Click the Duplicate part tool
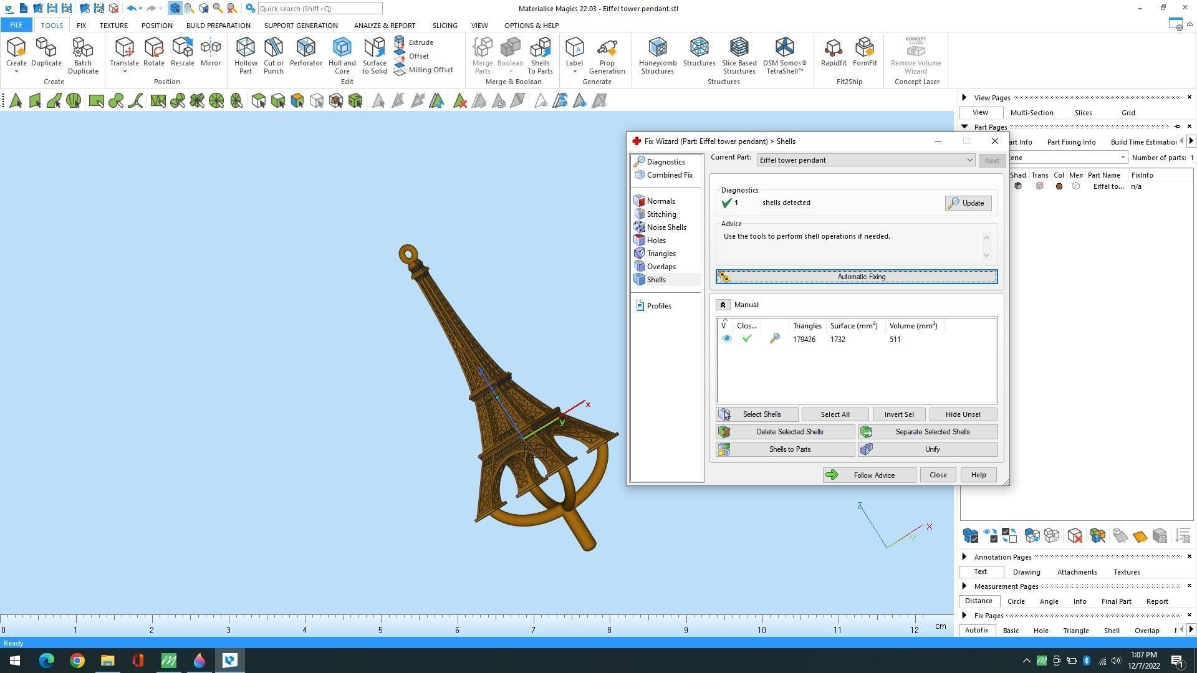Screen dimensions: 1197x673 tap(46, 52)
